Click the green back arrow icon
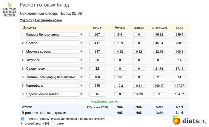 [9, 5]
